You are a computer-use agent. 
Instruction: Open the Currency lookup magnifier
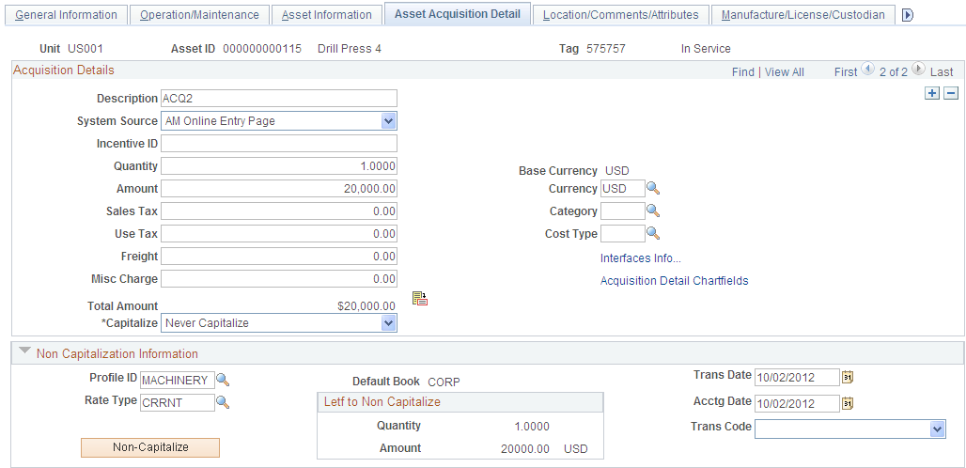point(653,189)
